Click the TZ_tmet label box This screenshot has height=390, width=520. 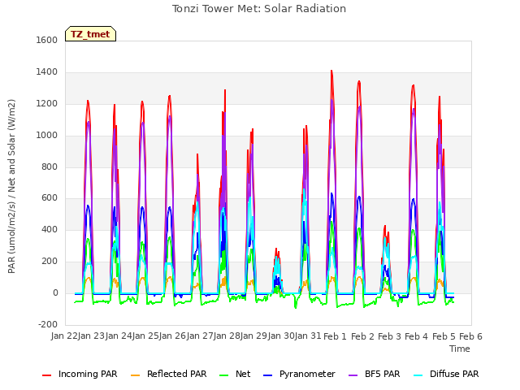pos(90,34)
